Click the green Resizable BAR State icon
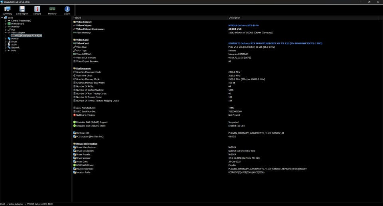The width and height of the screenshot is (383, 206). pyautogui.click(x=74, y=126)
